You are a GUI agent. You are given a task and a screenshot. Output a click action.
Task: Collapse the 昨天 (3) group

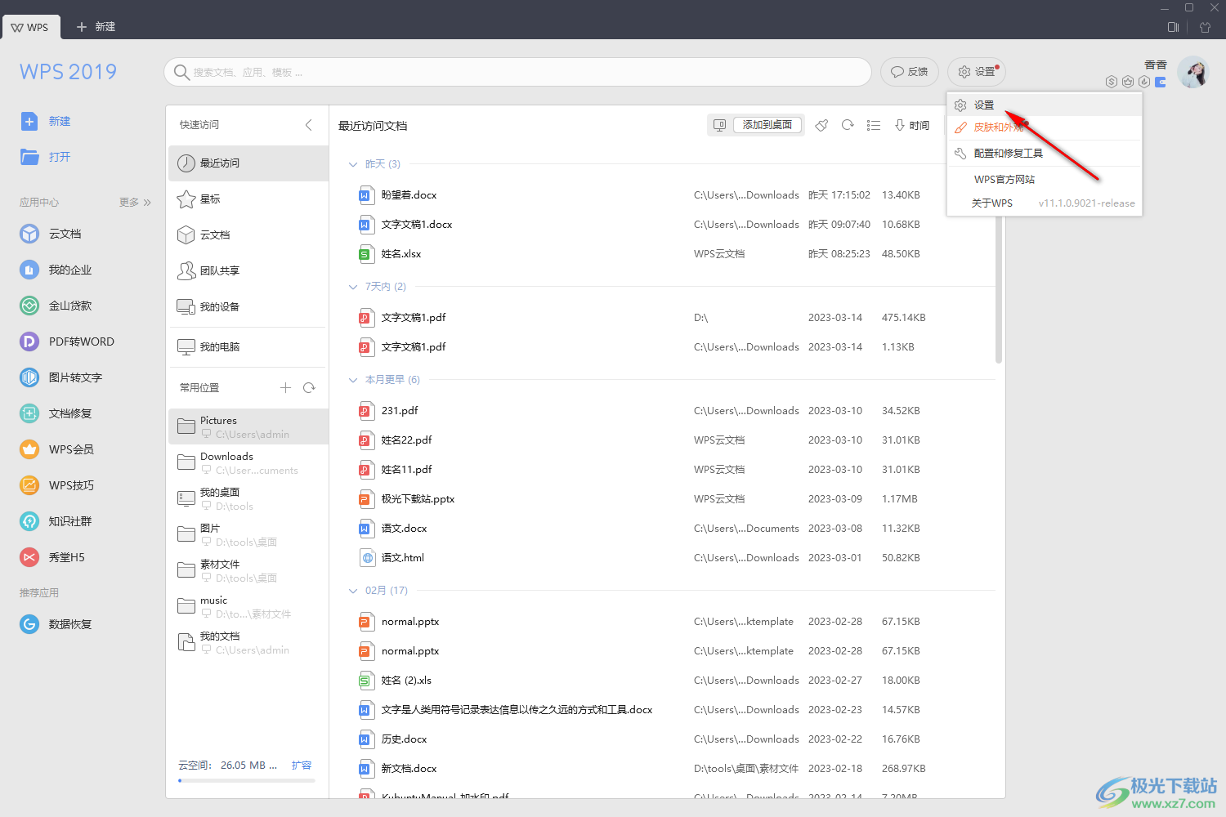point(353,164)
